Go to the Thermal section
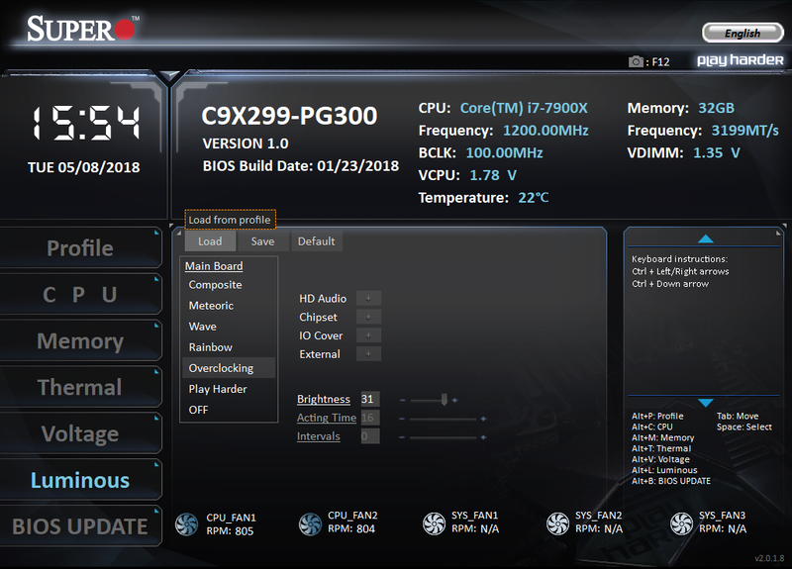This screenshot has width=792, height=569. tap(80, 387)
